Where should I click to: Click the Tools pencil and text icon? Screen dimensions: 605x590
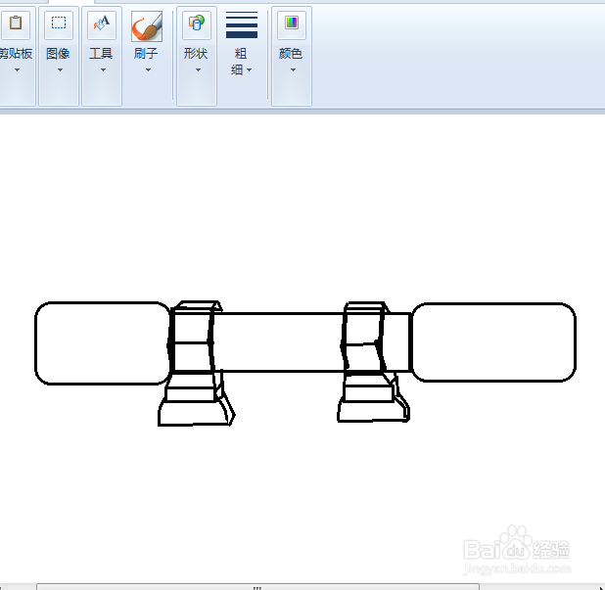102,24
